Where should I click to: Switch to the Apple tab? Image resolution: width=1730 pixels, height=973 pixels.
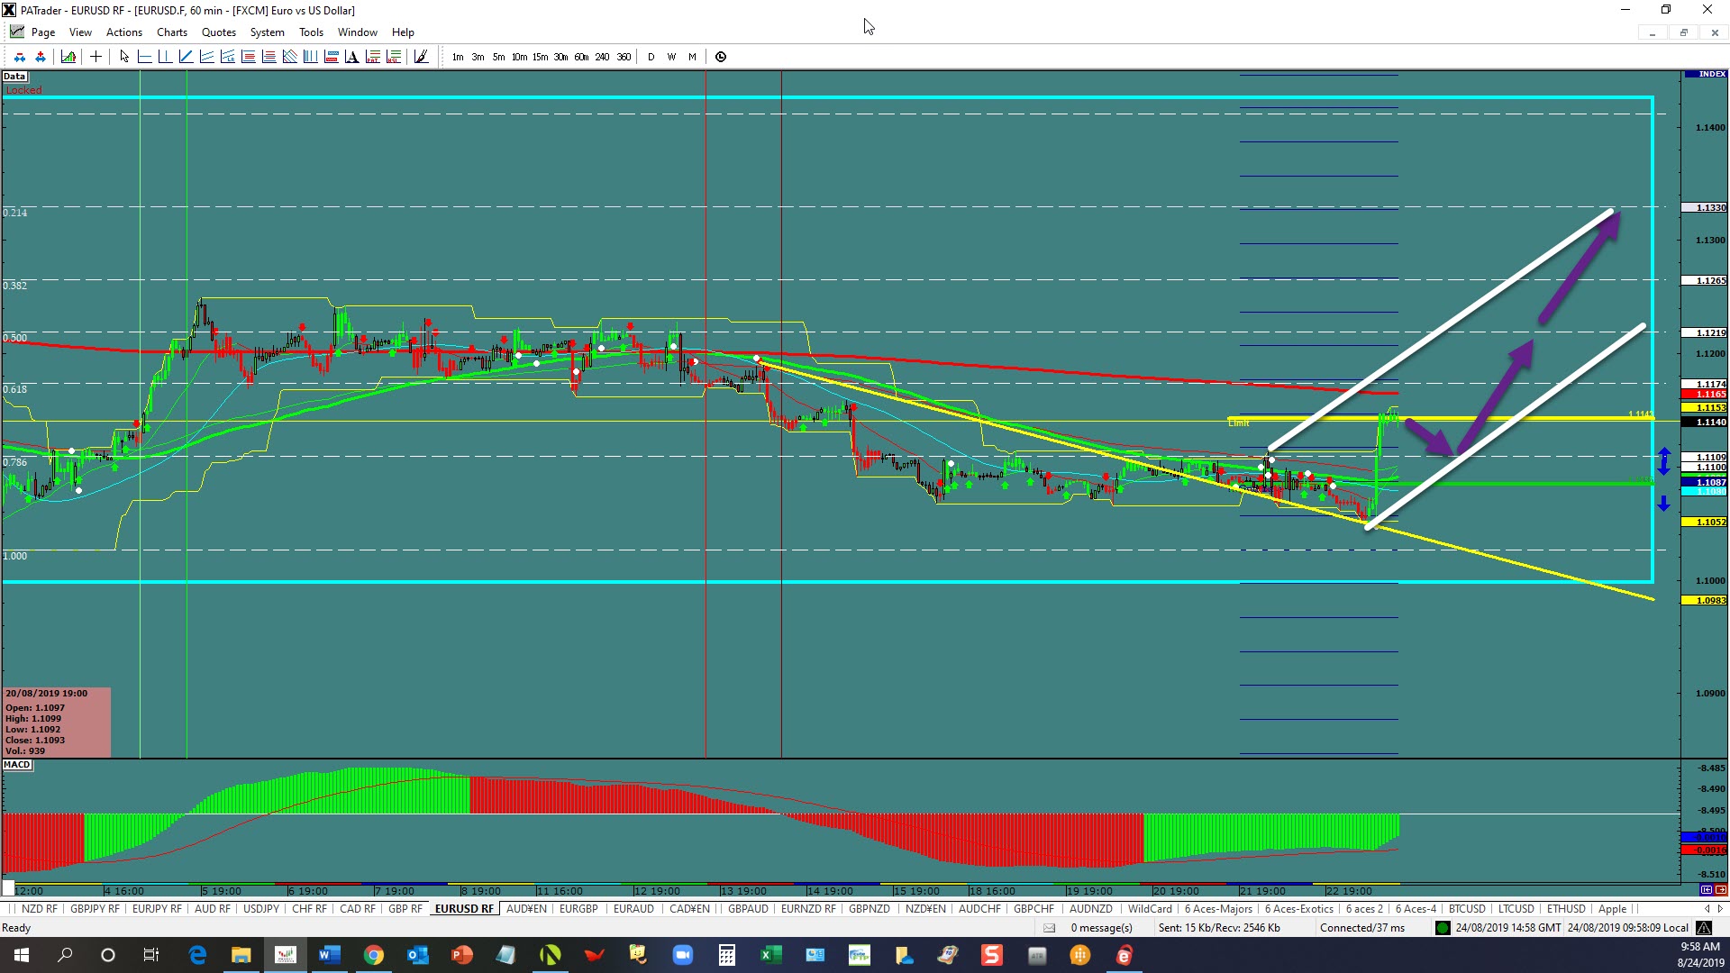click(1612, 909)
